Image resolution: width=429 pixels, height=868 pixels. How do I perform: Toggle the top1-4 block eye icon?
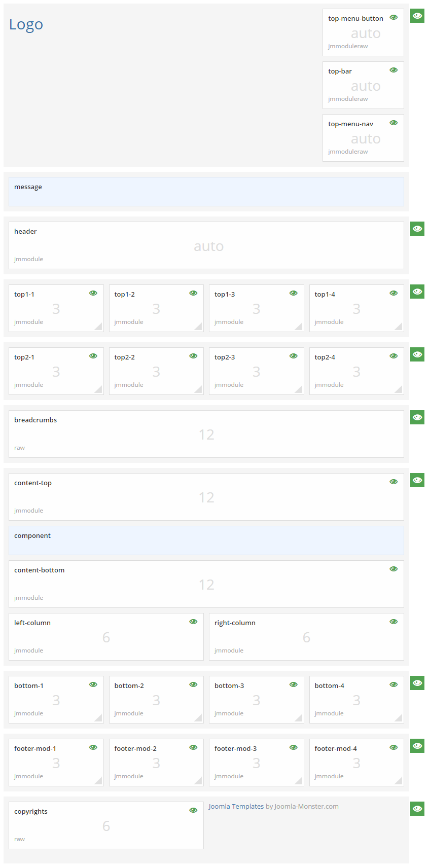coord(394,293)
